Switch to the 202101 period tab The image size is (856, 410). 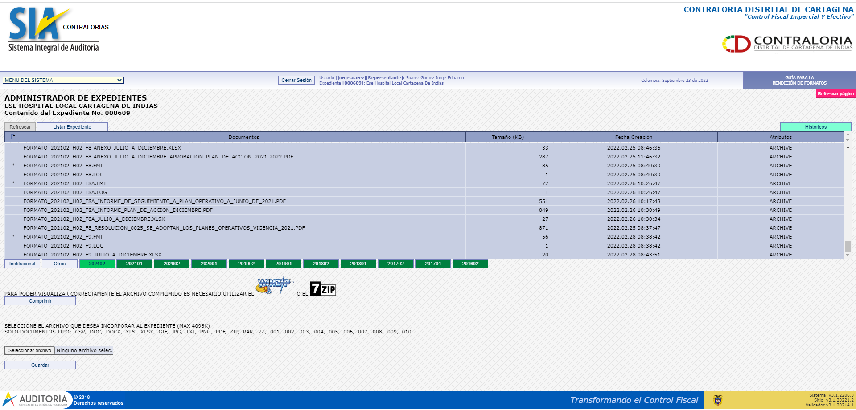(134, 264)
